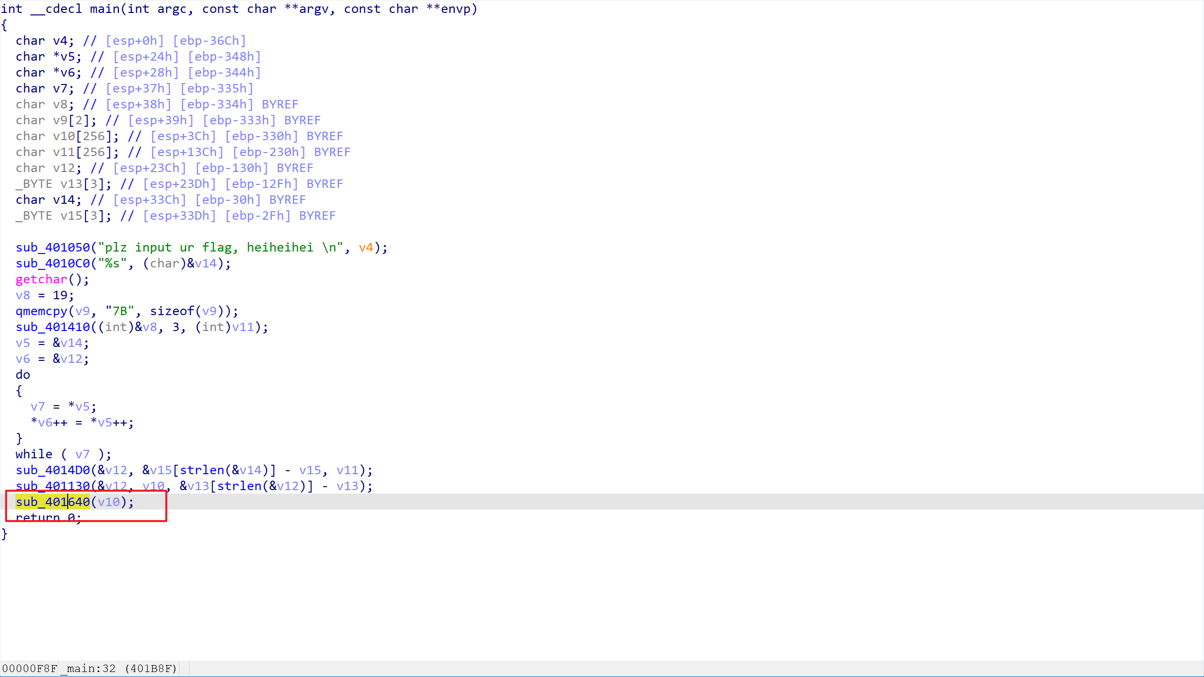The image size is (1204, 677).
Task: Open the sub_401050 function call
Action: 53,247
